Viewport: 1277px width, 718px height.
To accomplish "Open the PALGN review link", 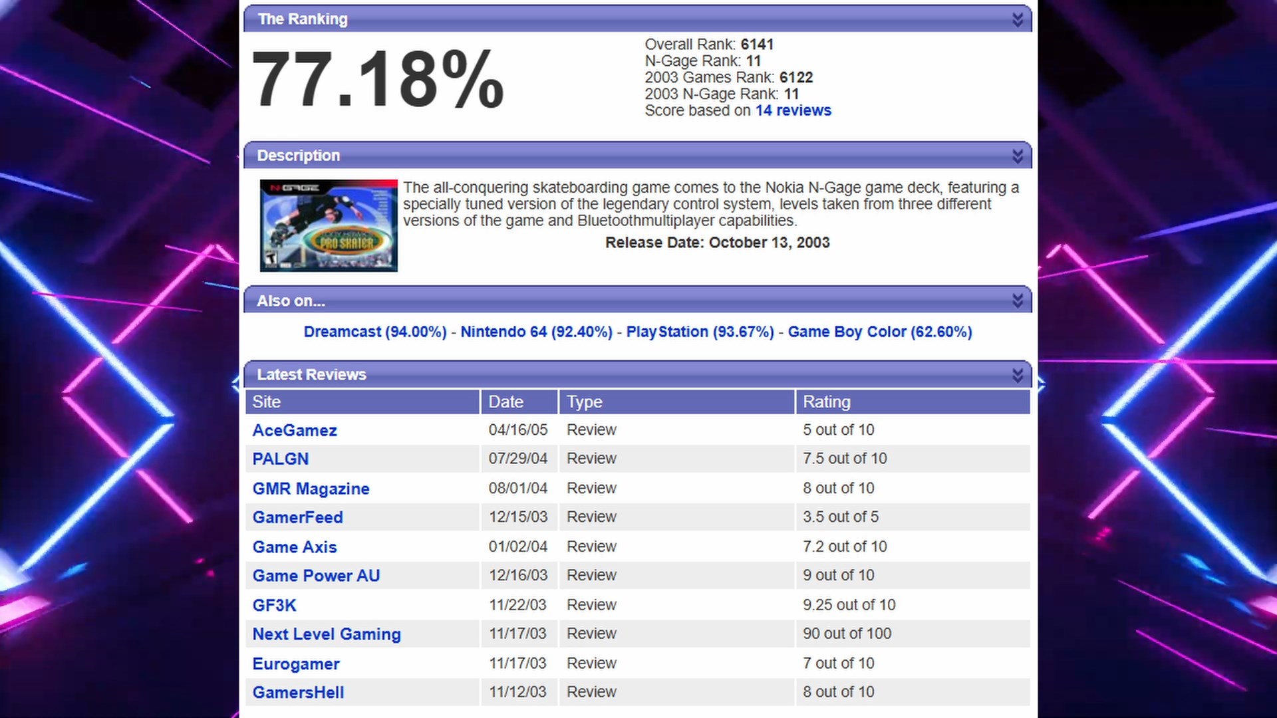I will point(281,459).
